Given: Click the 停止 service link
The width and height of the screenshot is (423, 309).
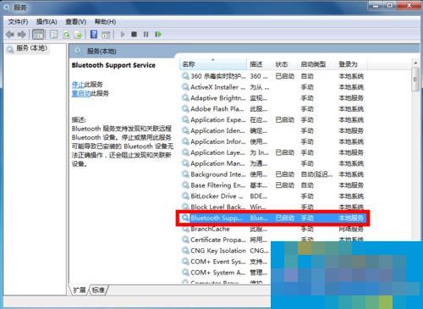Looking at the screenshot, I should click(78, 85).
